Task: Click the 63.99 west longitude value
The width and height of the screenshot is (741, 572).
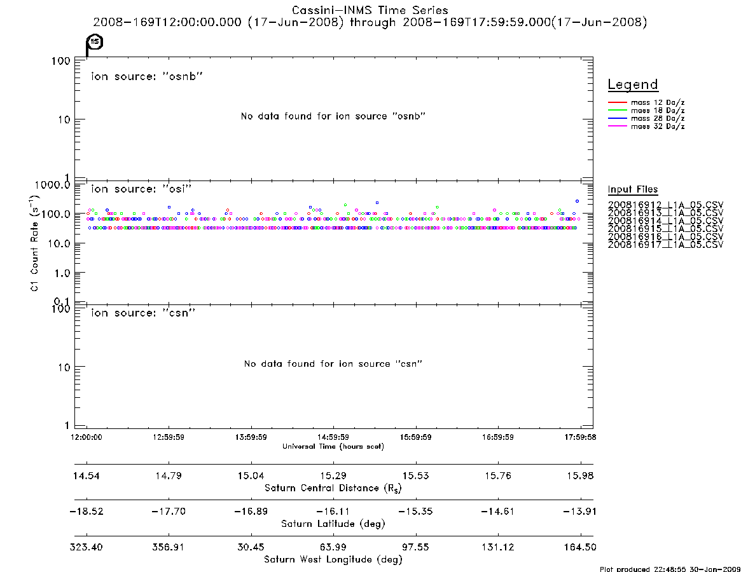Action: click(x=333, y=547)
